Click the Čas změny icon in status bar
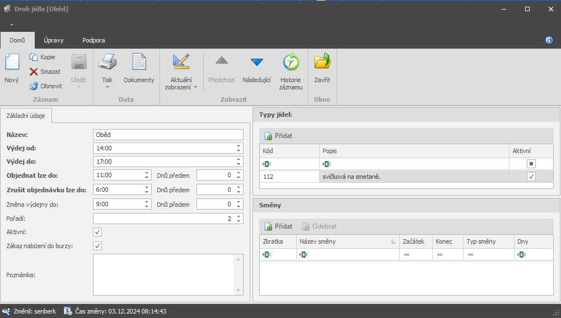The width and height of the screenshot is (561, 318). pos(68,311)
